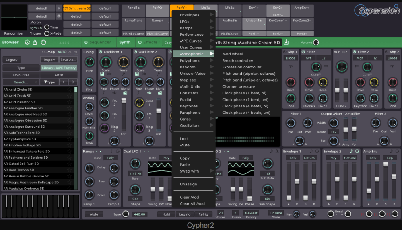This screenshot has width=402, height=230.
Task: Choose Mod wheel from the Monophonic submenu
Action: pos(233,54)
